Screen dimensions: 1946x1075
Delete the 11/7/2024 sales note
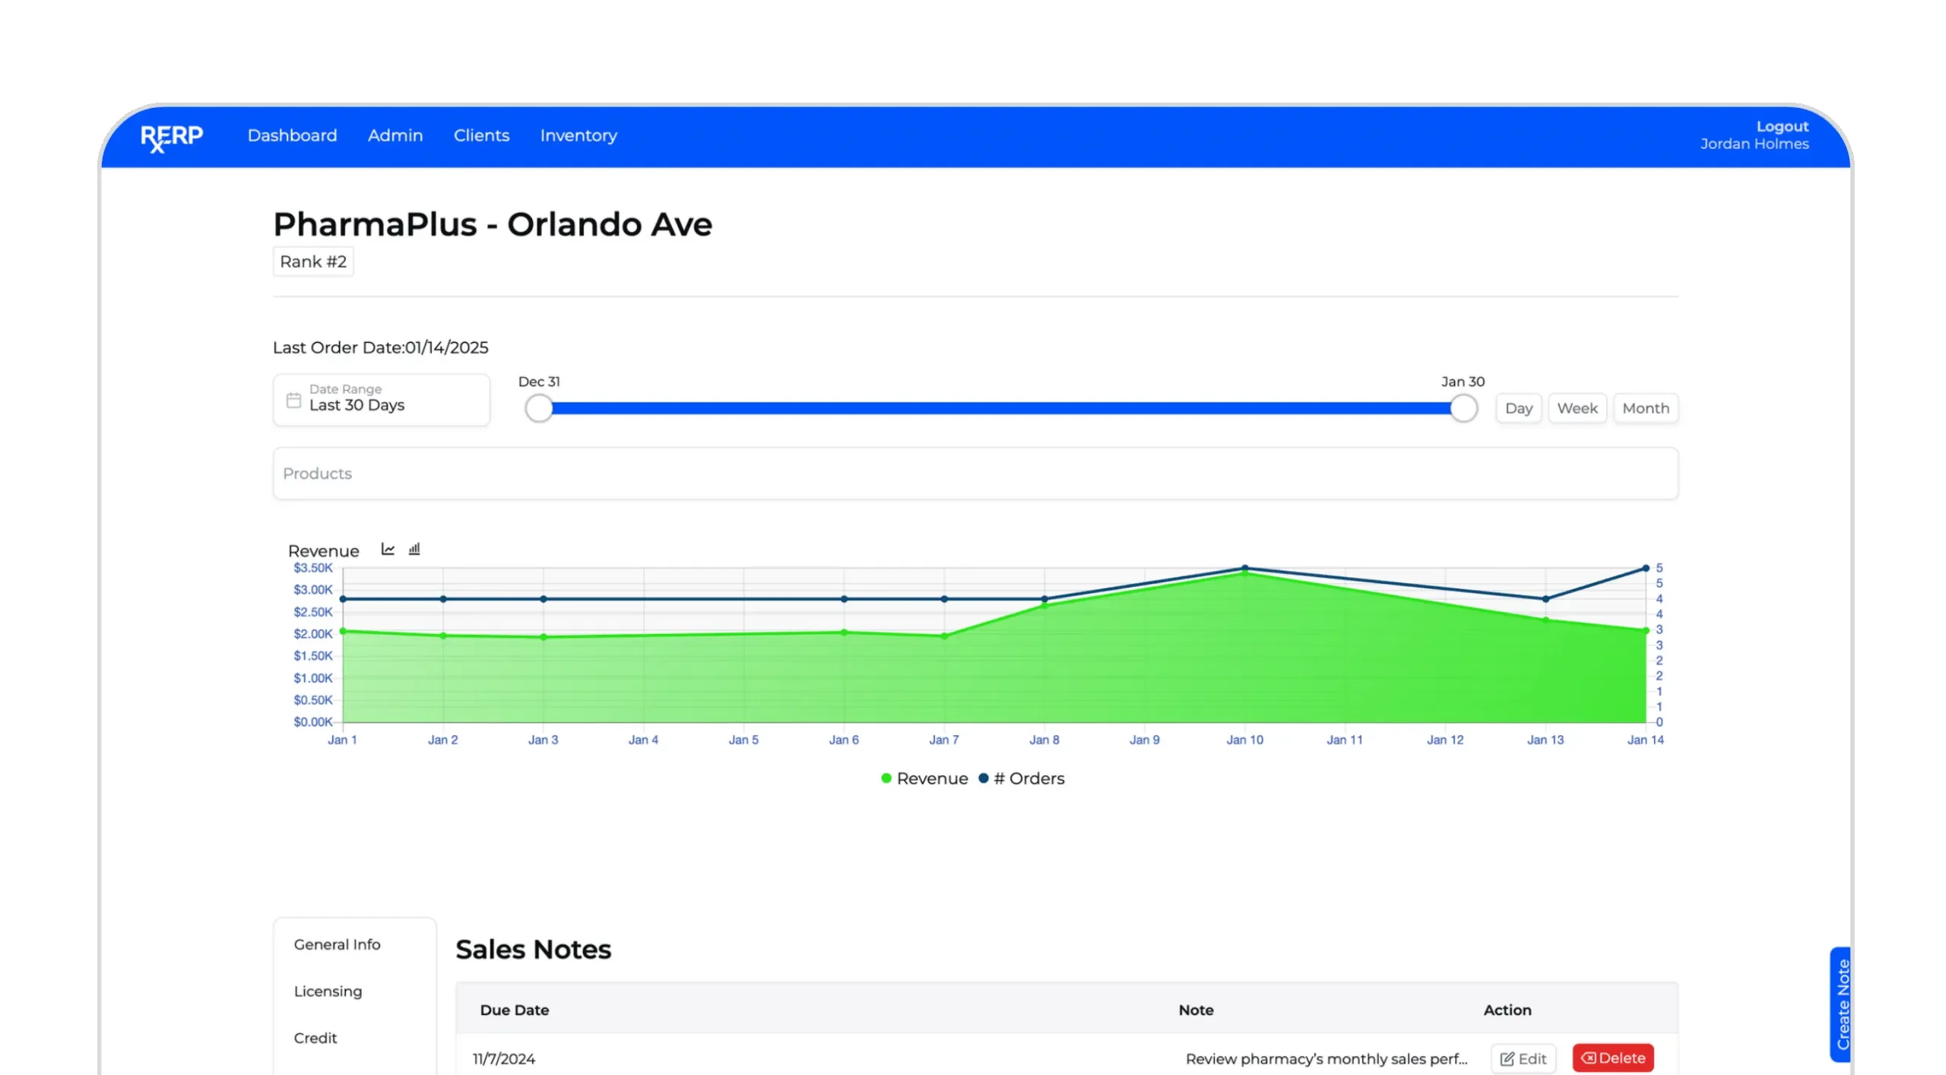[x=1612, y=1058]
